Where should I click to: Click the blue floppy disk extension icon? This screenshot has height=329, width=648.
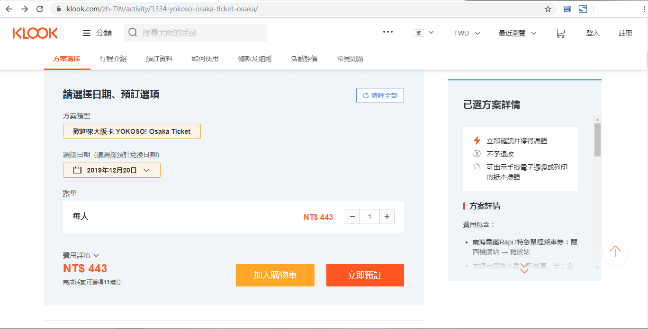tap(567, 9)
